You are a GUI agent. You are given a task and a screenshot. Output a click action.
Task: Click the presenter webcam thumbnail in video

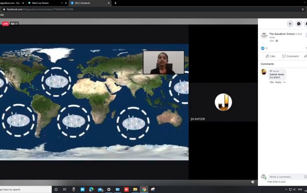164,63
